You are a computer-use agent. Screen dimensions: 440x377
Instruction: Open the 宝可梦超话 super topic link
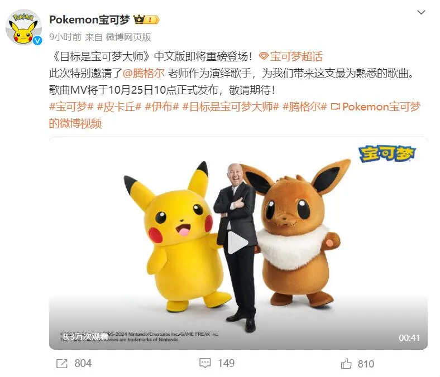[x=296, y=57]
